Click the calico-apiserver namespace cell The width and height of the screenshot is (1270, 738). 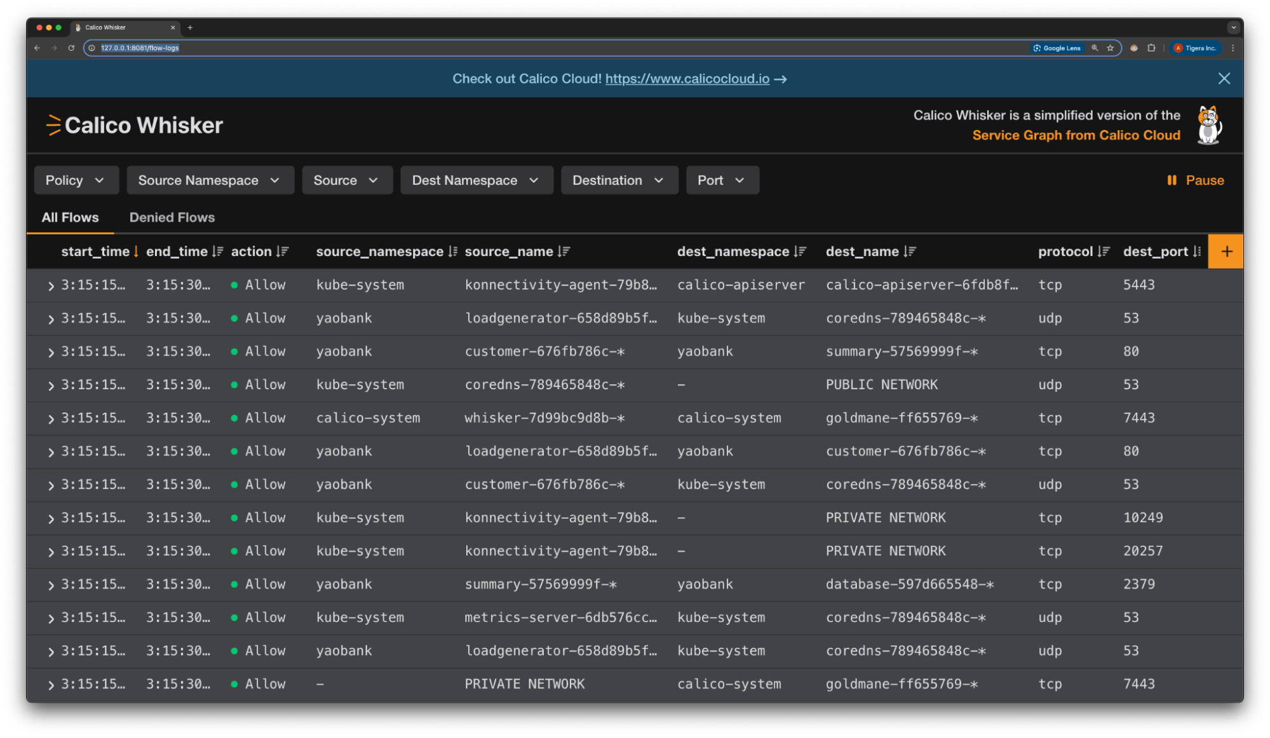coord(741,285)
